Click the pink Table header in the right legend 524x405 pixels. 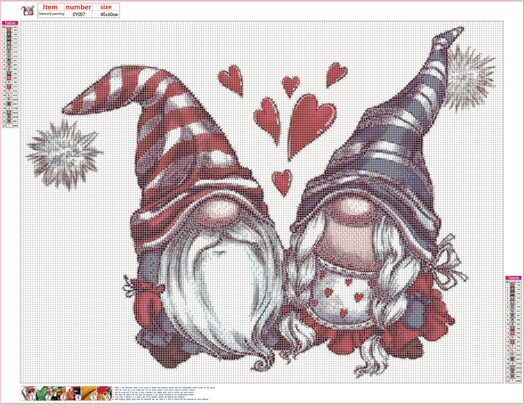(x=513, y=278)
